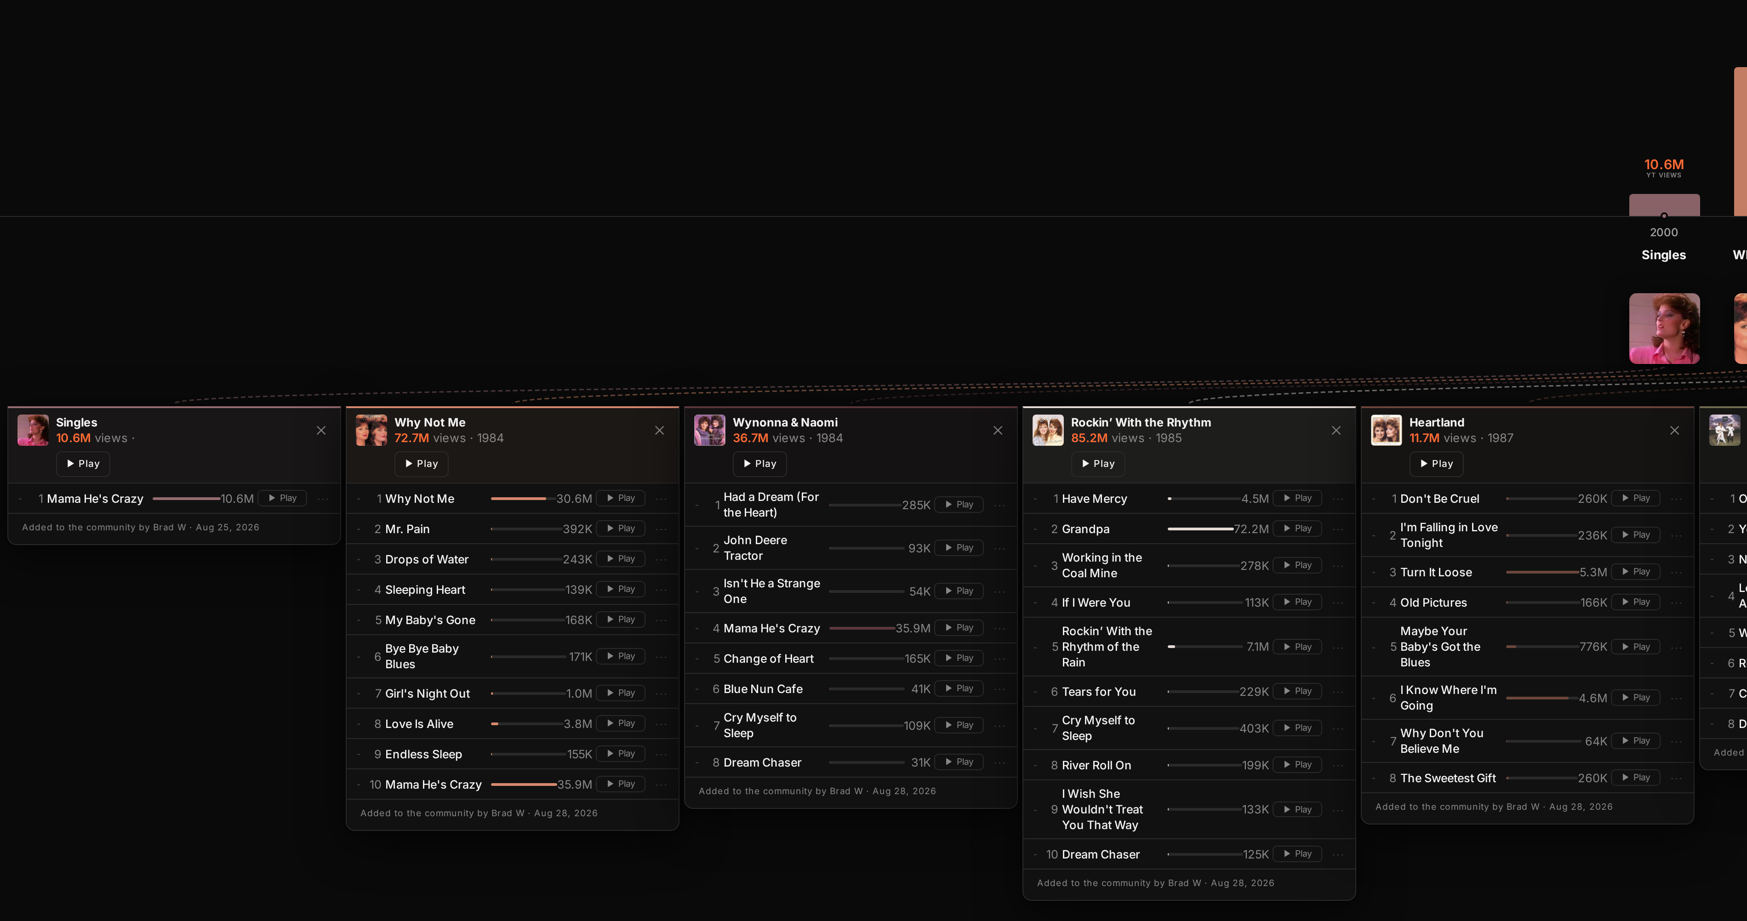Close the Why Not Me album panel
The image size is (1747, 921).
click(659, 431)
